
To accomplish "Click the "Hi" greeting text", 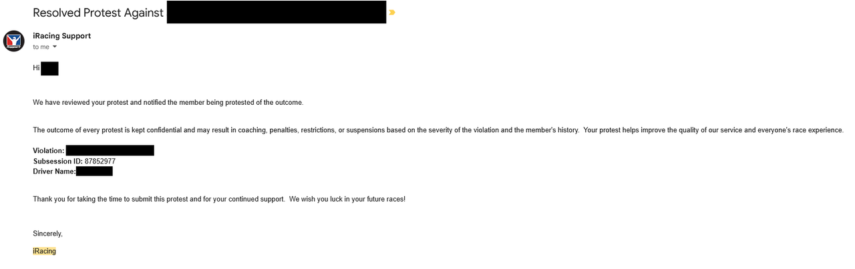I will click(36, 68).
